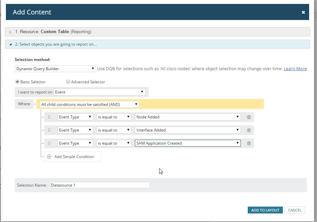Screen dimensions: 317x222
Task: Delete the SAM Application Created condition trash icon
Action: [x=249, y=143]
